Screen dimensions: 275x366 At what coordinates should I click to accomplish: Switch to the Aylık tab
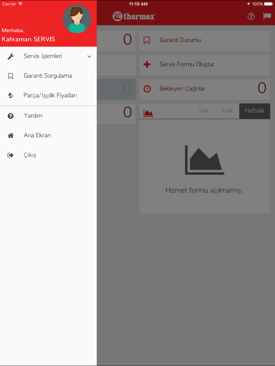tap(227, 111)
